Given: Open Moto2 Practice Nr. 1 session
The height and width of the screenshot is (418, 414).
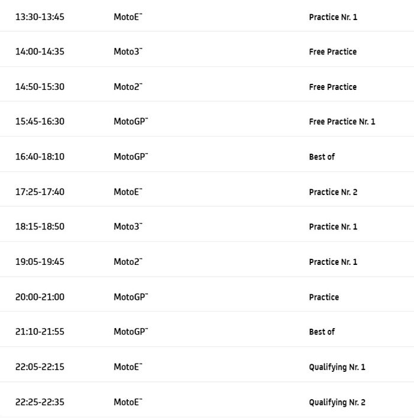Looking at the screenshot, I should 333,262.
